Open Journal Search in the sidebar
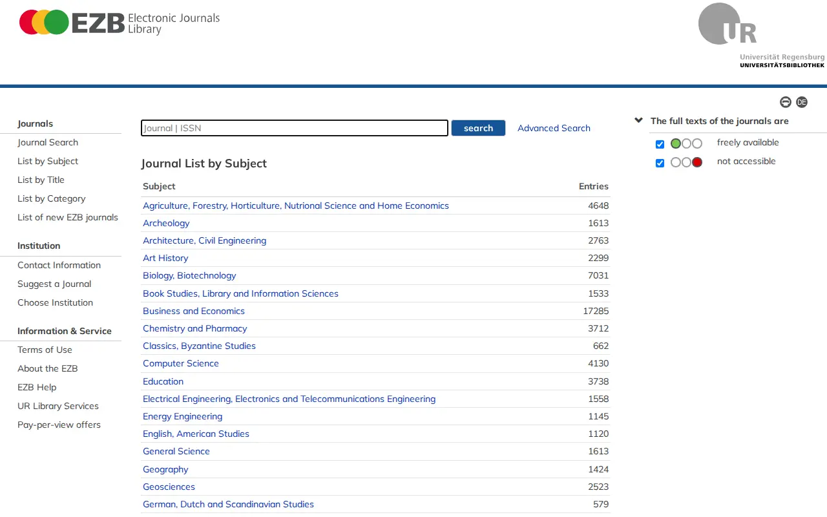The width and height of the screenshot is (827, 517). pyautogui.click(x=48, y=142)
